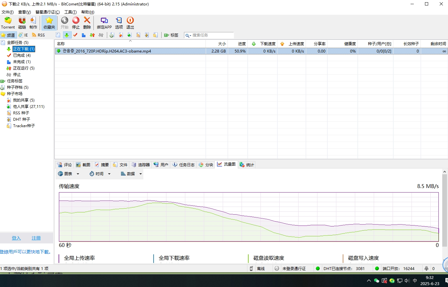Switch to the 追踪器 tracker tab
The height and width of the screenshot is (287, 448).
(x=141, y=165)
